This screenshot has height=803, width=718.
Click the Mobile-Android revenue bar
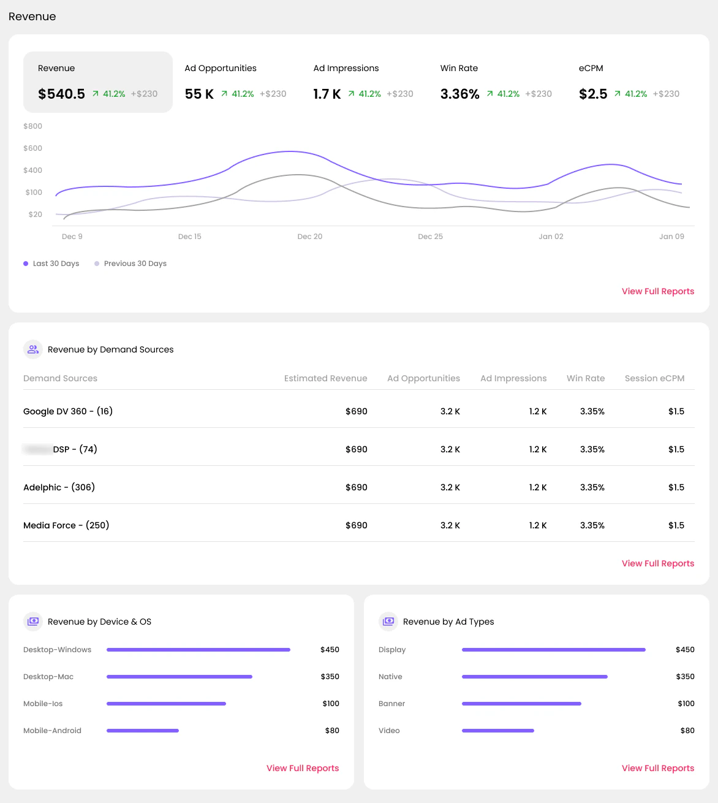143,731
